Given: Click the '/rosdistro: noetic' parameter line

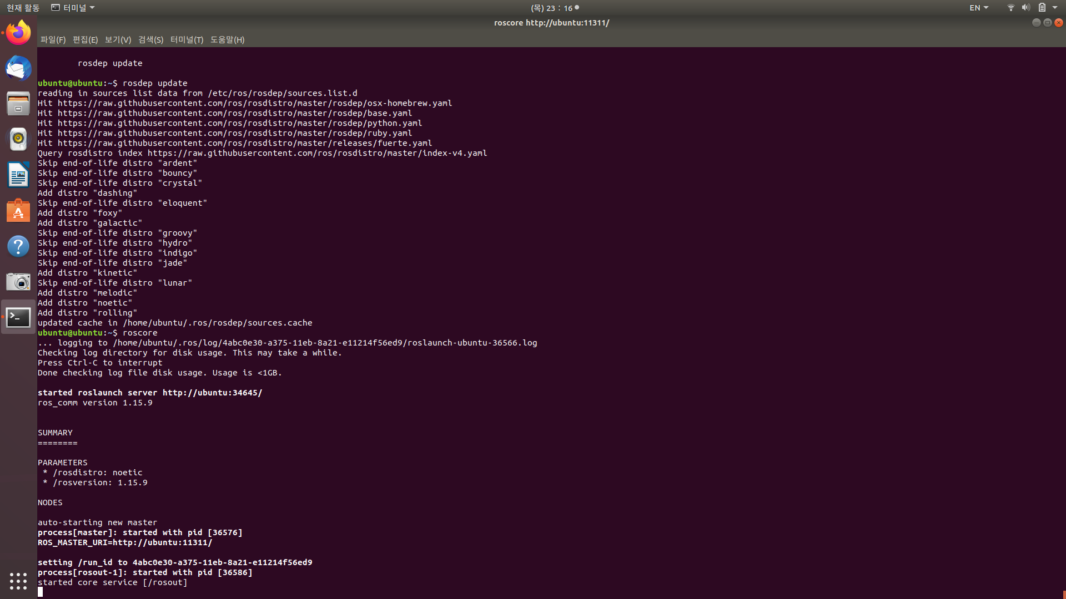Looking at the screenshot, I should [93, 473].
